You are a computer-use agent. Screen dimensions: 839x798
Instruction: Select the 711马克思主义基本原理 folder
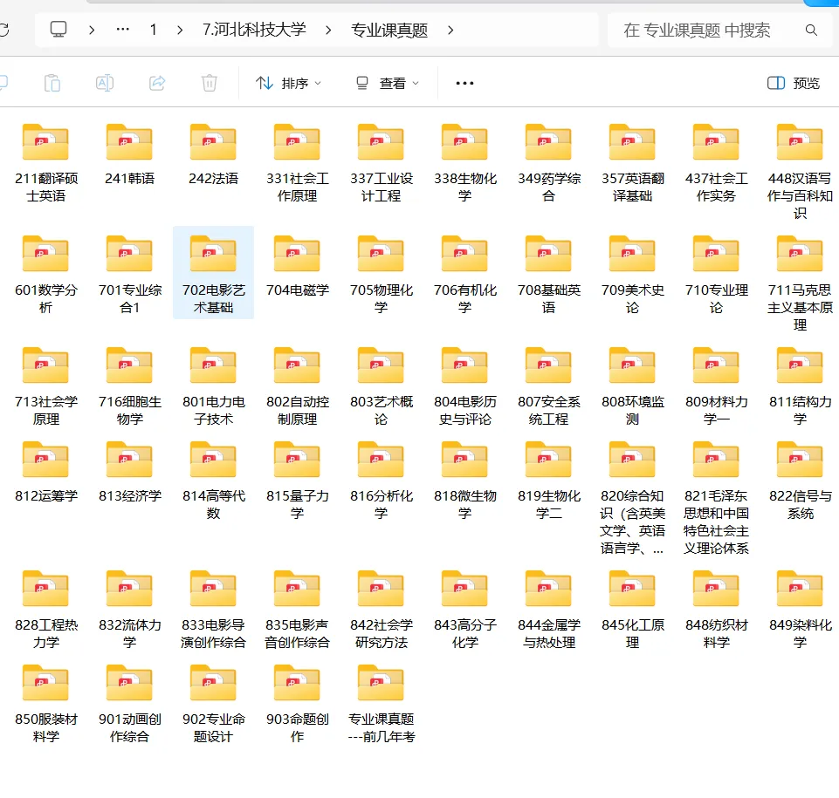800,283
